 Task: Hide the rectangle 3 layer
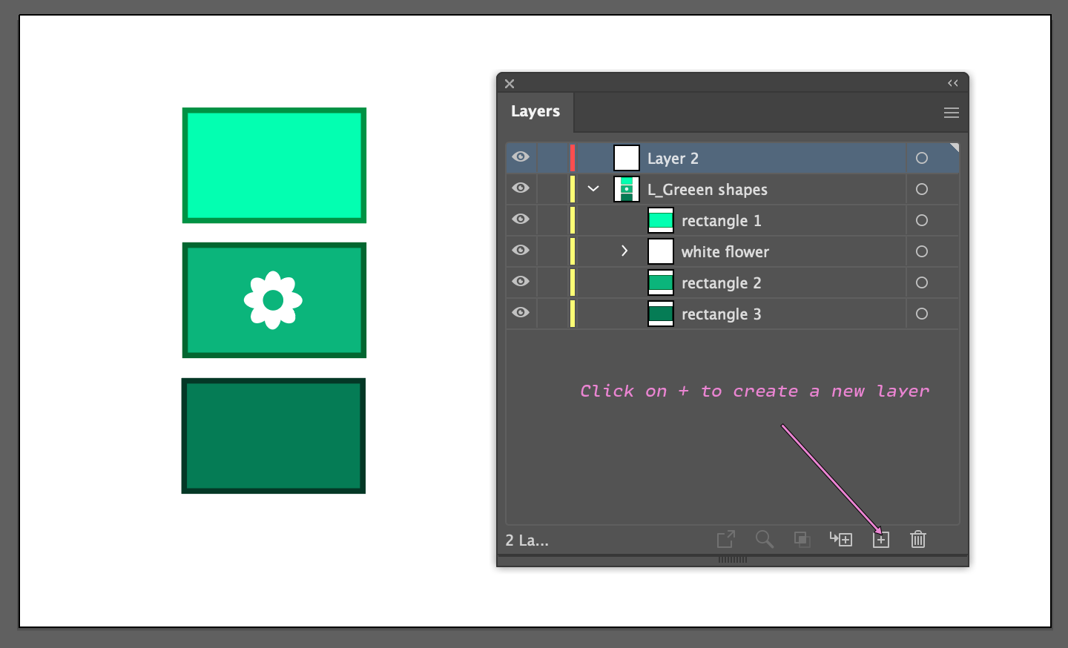coord(521,313)
